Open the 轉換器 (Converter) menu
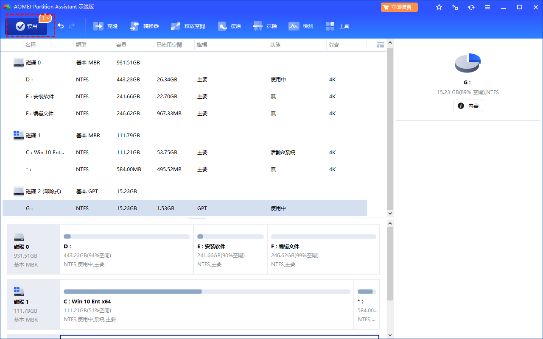543x339 pixels. tap(144, 26)
